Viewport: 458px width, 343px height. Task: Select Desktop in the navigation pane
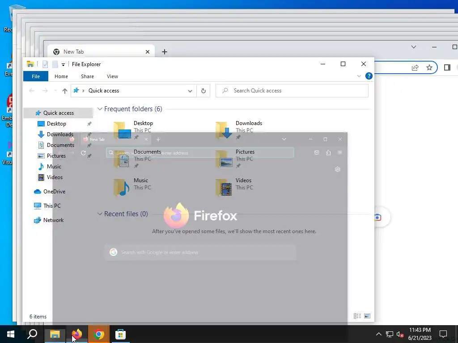click(56, 124)
